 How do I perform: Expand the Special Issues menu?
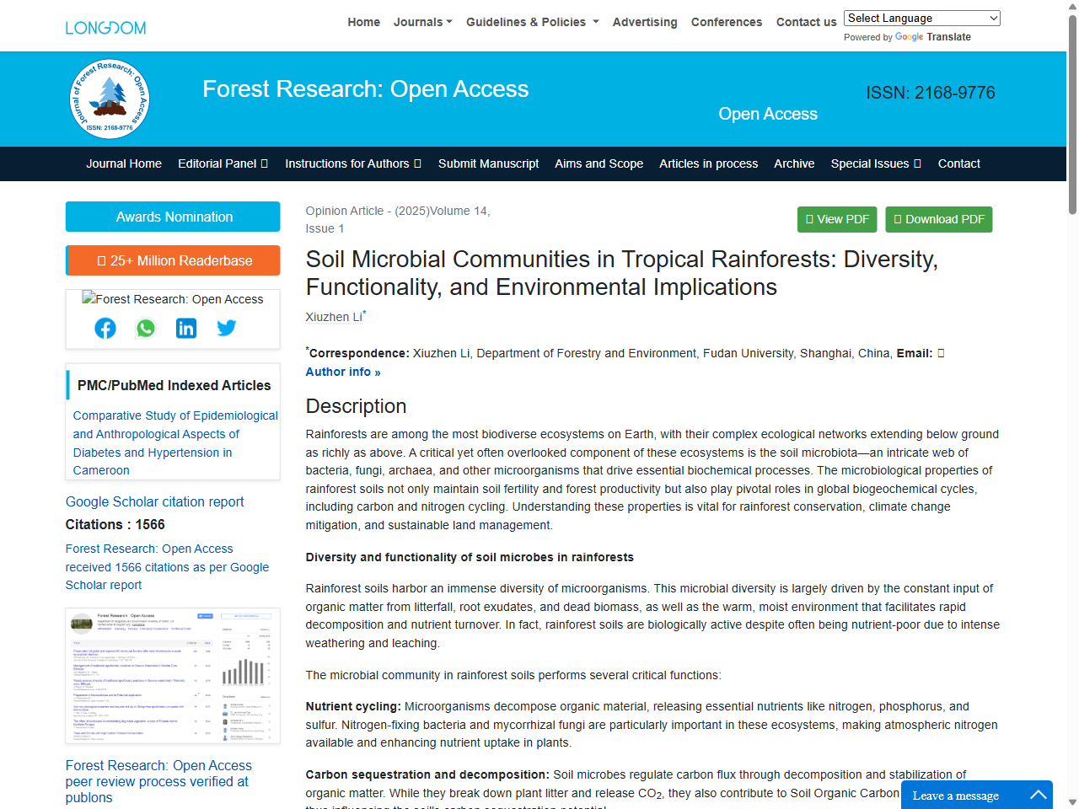875,163
